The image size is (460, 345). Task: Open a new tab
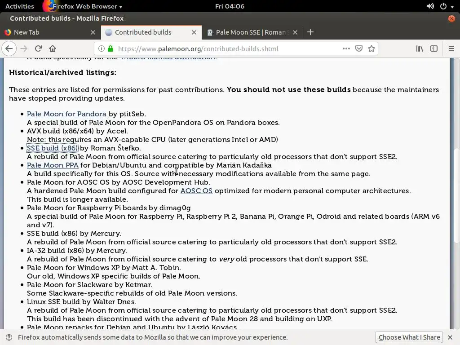pyautogui.click(x=310, y=32)
